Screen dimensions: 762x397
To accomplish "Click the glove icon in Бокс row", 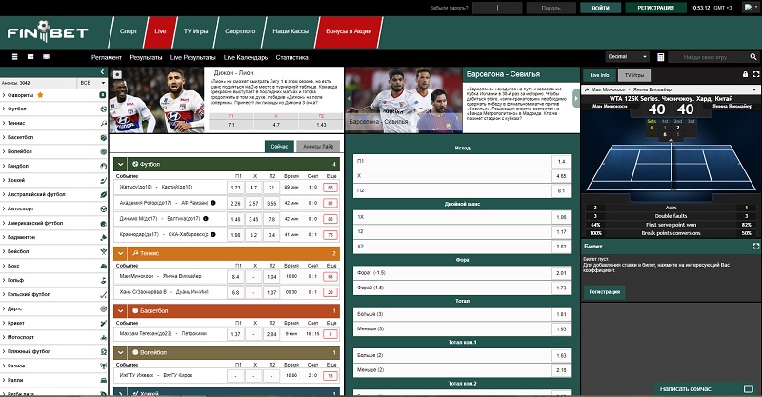I will [103, 266].
